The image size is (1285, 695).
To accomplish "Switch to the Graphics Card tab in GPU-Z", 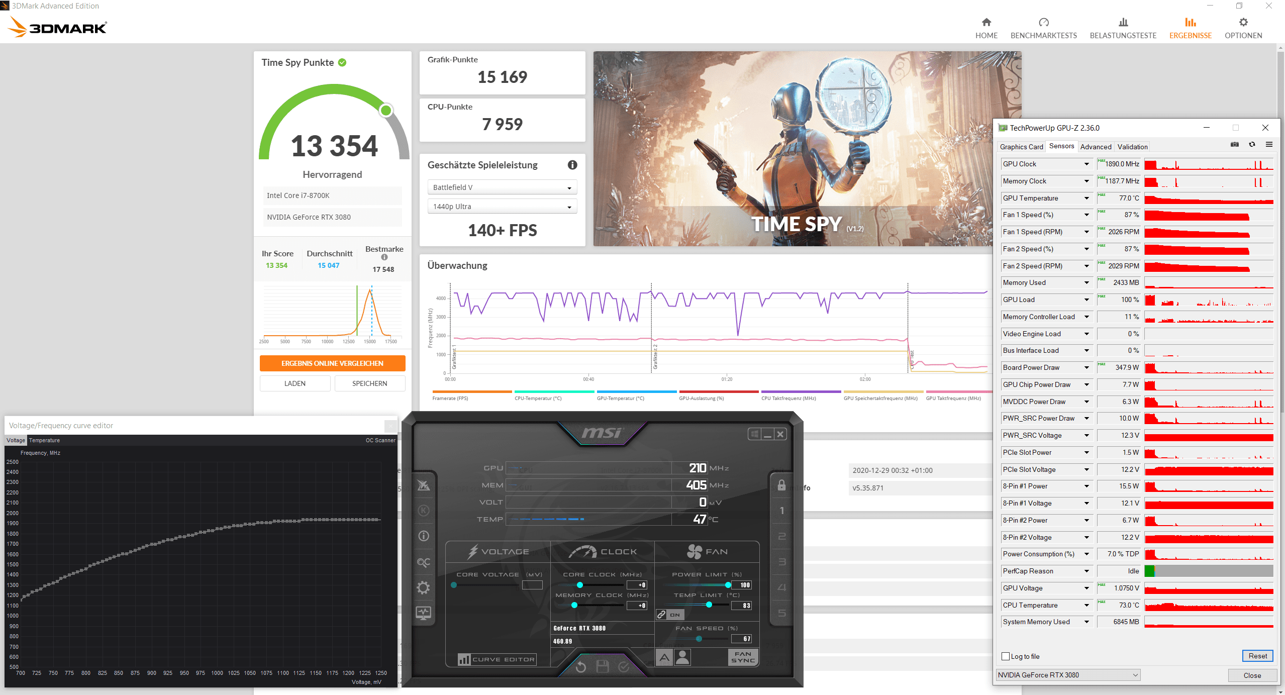I will [1021, 147].
